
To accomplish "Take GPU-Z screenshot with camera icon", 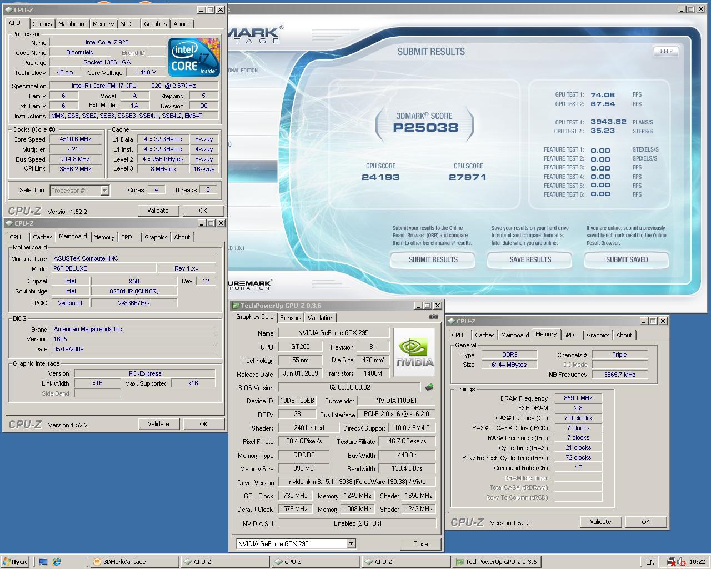I will pos(433,317).
